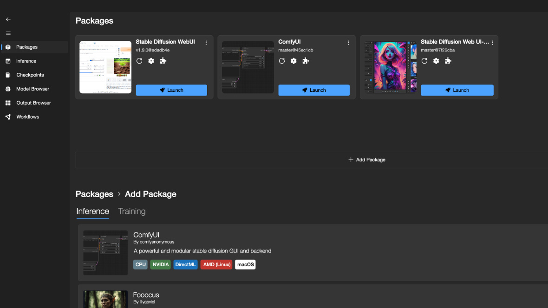
Task: Toggle the hamburger menu in sidebar
Action: pos(8,33)
